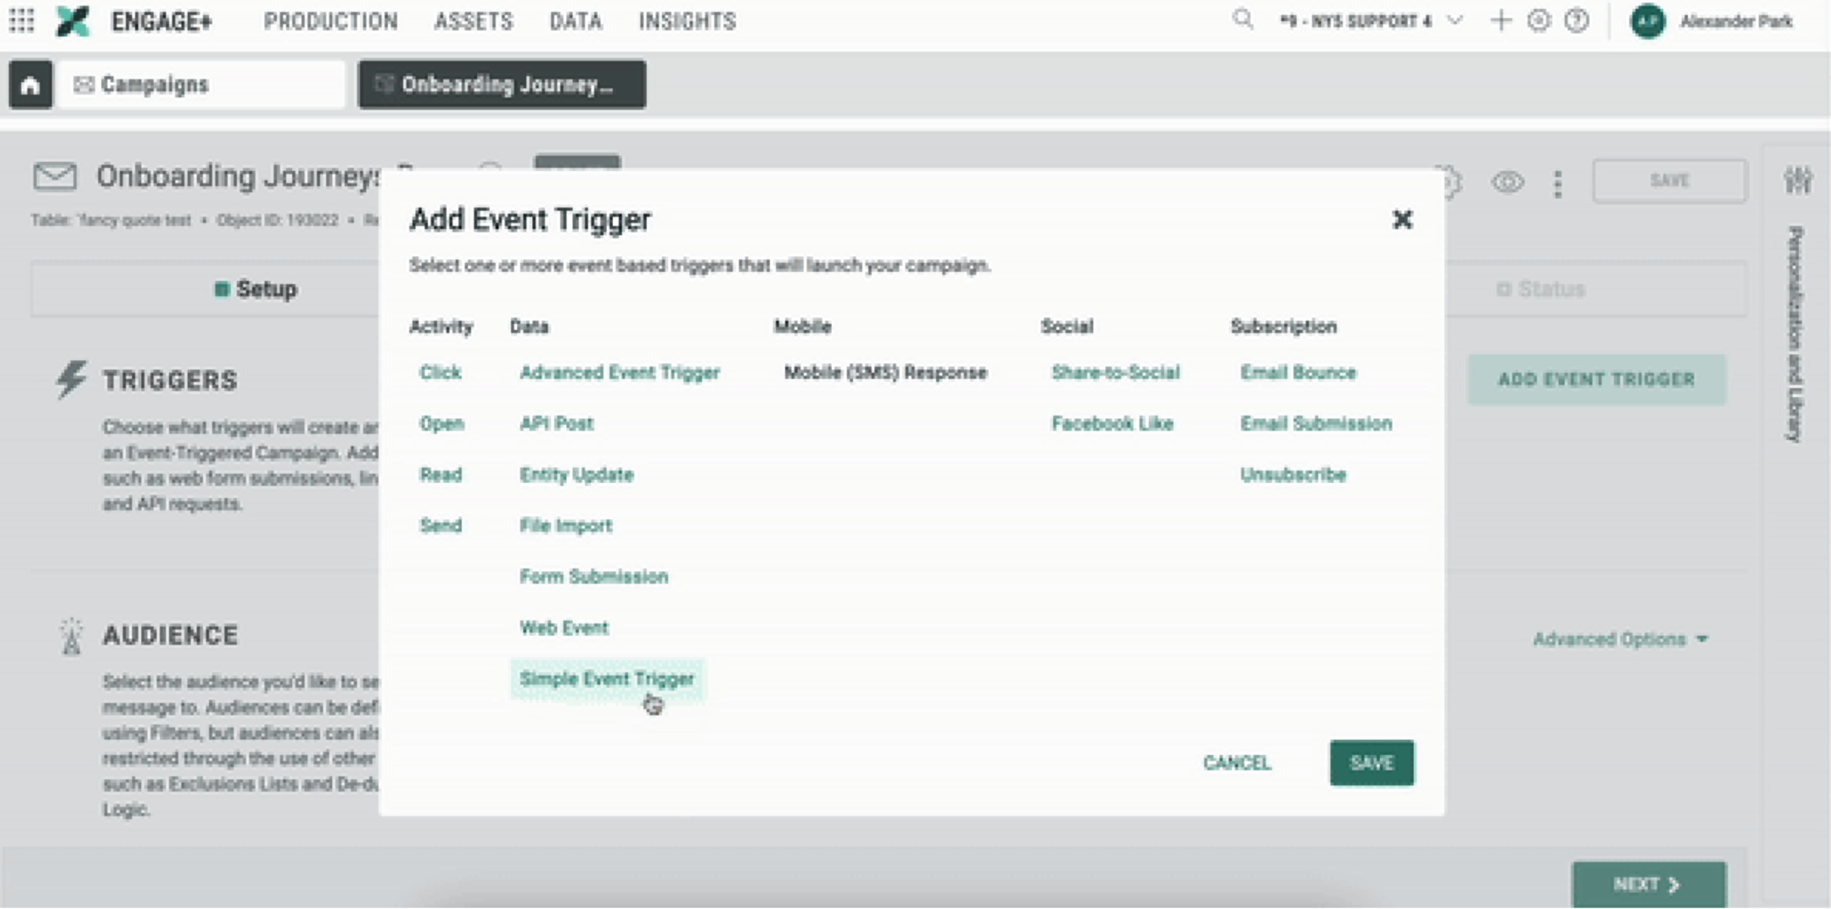
Task: Choose the Form Submission trigger
Action: point(593,576)
